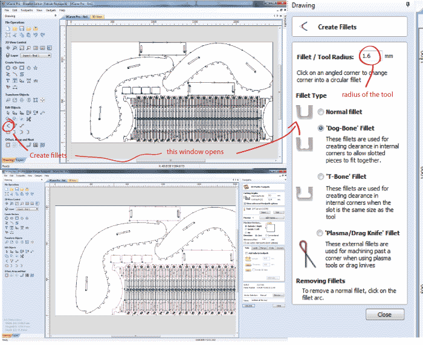The image size is (423, 345).
Task: Open Gadgets menu in upper window
Action: click(x=51, y=10)
